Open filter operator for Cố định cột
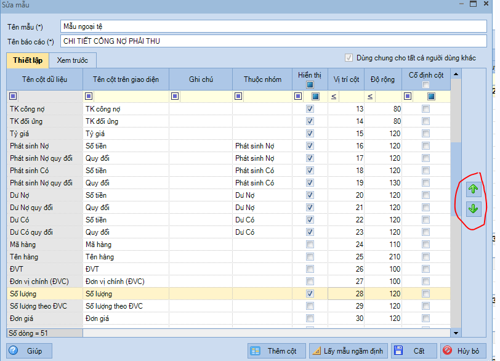 point(408,96)
